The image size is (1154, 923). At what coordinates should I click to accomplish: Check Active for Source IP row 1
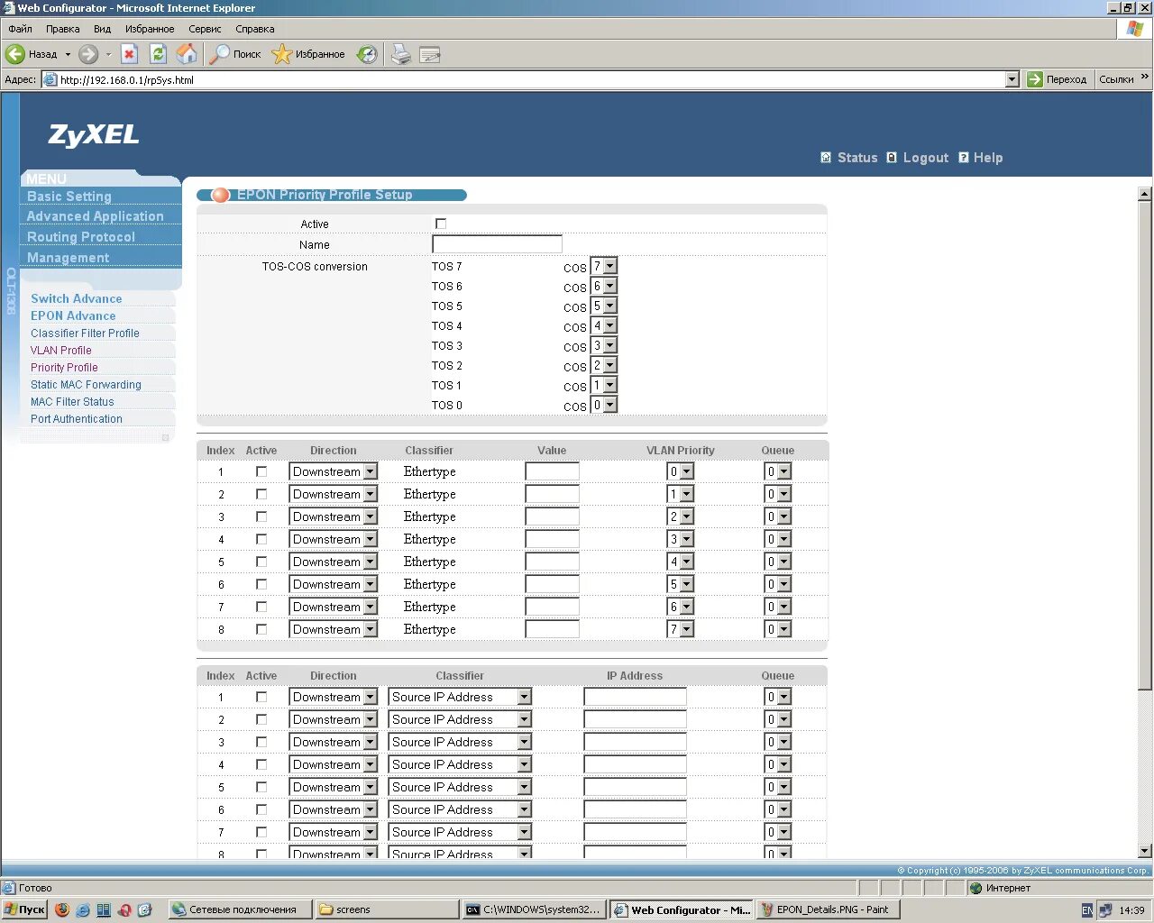(x=261, y=697)
